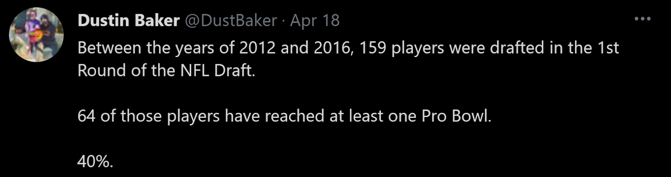The image size is (671, 177).
Task: Click the word "Draft." in the tweet
Action: (235, 70)
